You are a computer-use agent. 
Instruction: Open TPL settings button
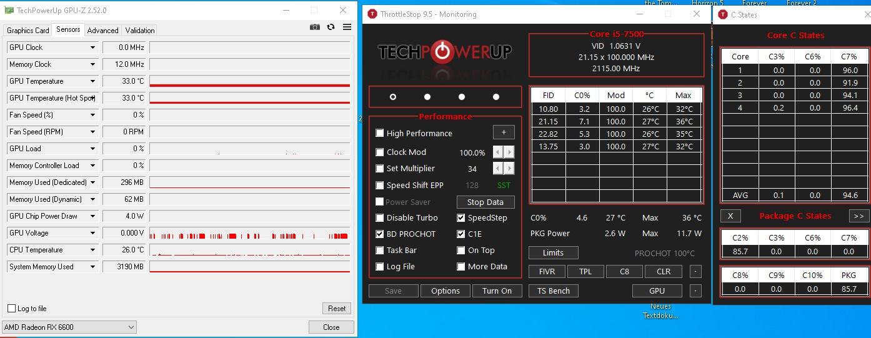(585, 271)
